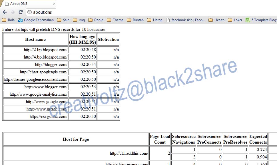The height and width of the screenshot is (165, 277).
Task: Open the facebook skin bookmark
Action: click(185, 20)
